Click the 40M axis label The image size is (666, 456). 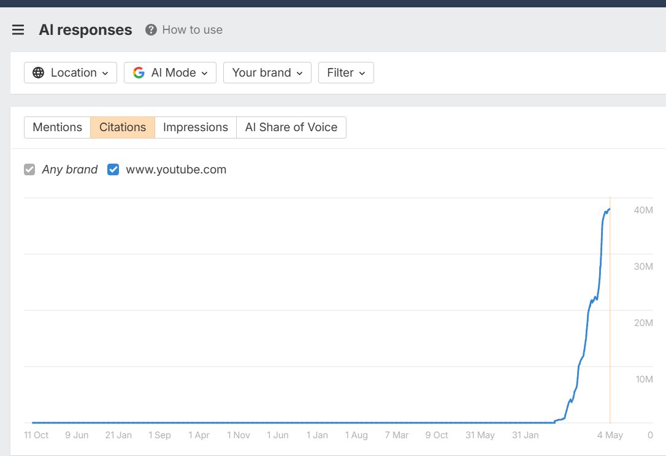[x=643, y=210]
